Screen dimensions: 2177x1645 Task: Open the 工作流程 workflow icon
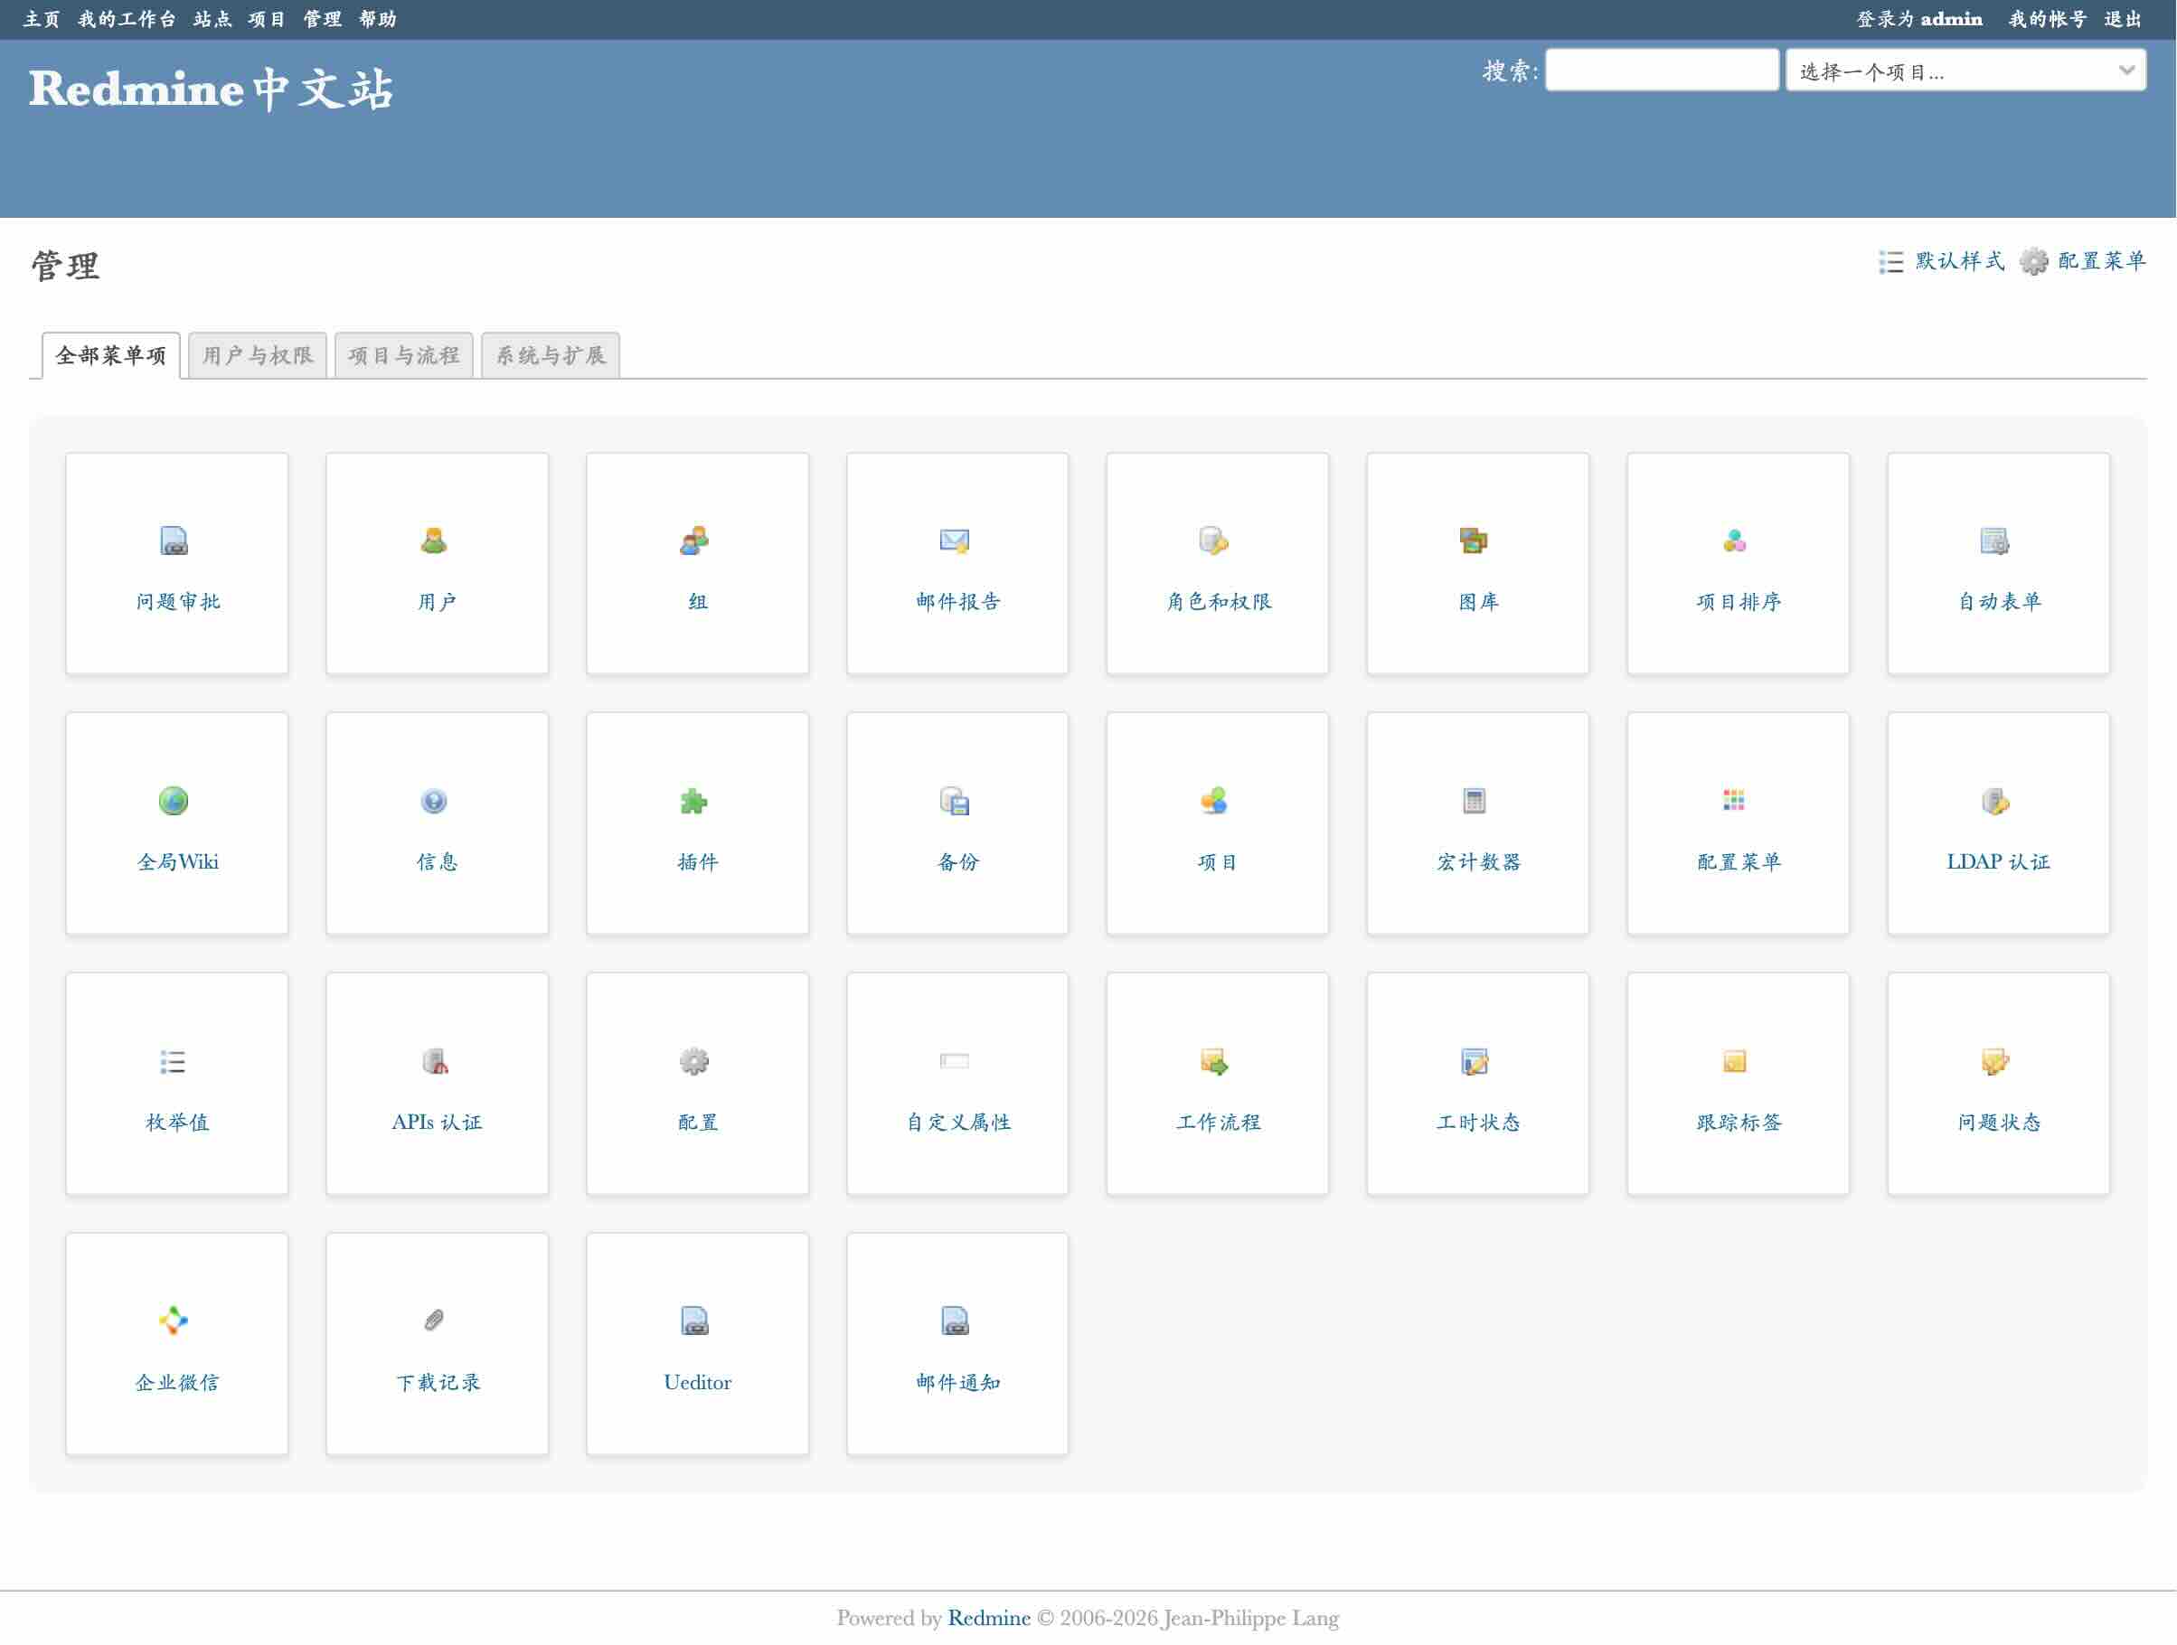(x=1214, y=1062)
